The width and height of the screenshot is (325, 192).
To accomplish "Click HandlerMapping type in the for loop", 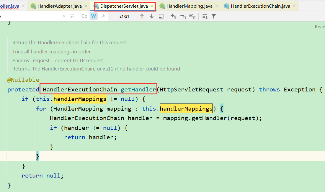I will 78,109.
